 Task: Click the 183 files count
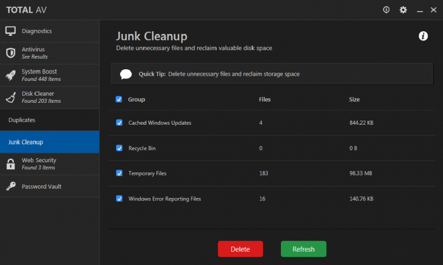(x=264, y=173)
